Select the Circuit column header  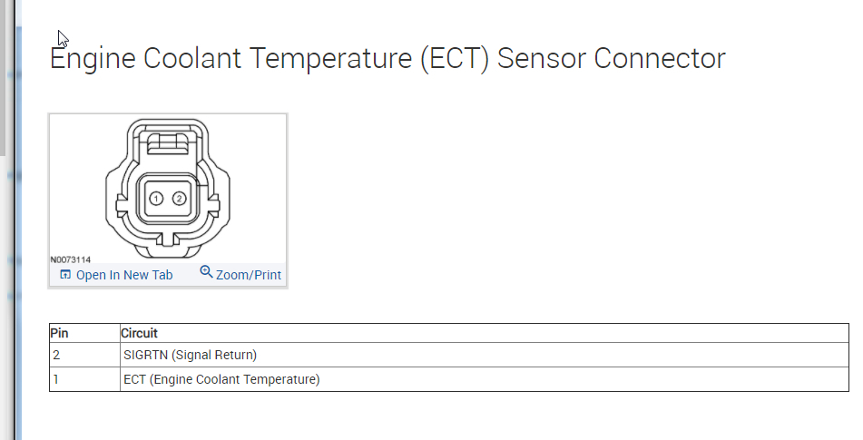pyautogui.click(x=140, y=333)
